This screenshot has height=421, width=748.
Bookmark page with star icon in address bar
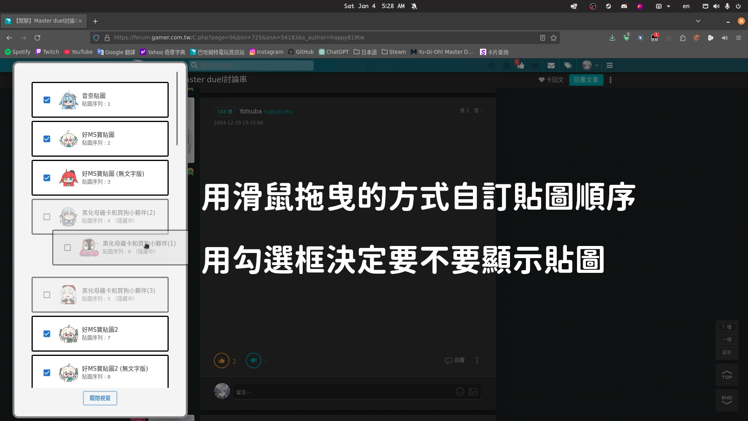(x=554, y=38)
